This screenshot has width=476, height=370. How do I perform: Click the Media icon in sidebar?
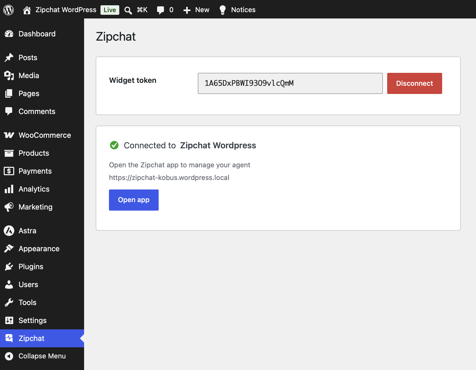pos(9,75)
